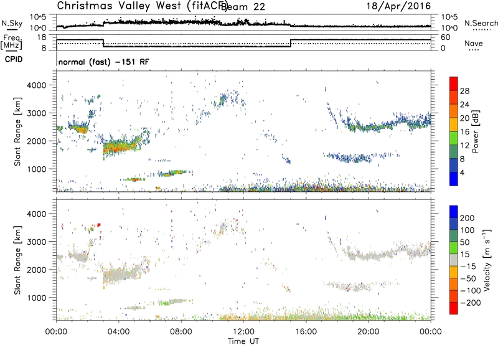Click the "Velocity [m s-1]" colorbar label
Viewport: 498px width, 345px height.
(487, 260)
